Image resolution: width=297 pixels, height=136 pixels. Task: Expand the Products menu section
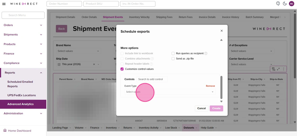[x=23, y=44]
